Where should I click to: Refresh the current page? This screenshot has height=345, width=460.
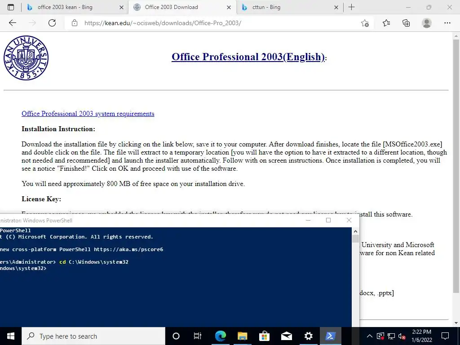click(52, 23)
